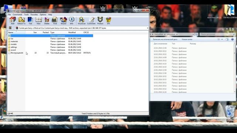237x133 pixels.
Task: Click 'Записать на оптический диск' in Explorer
Action: 165,40
